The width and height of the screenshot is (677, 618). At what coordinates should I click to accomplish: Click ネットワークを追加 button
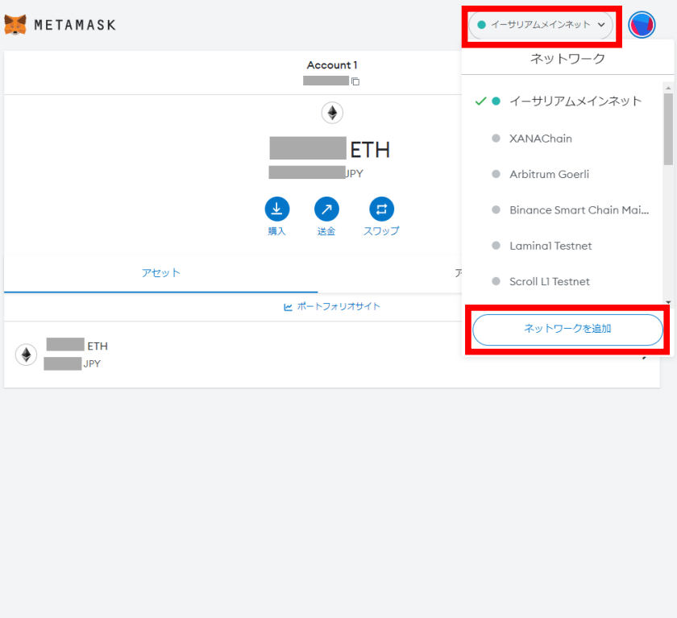(x=567, y=330)
